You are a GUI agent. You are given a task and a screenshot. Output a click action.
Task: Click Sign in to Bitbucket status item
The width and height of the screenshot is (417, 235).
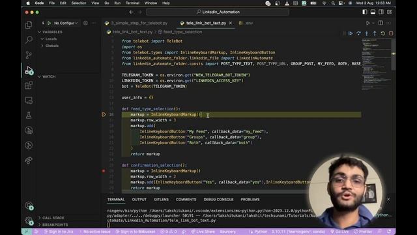coord(136,232)
